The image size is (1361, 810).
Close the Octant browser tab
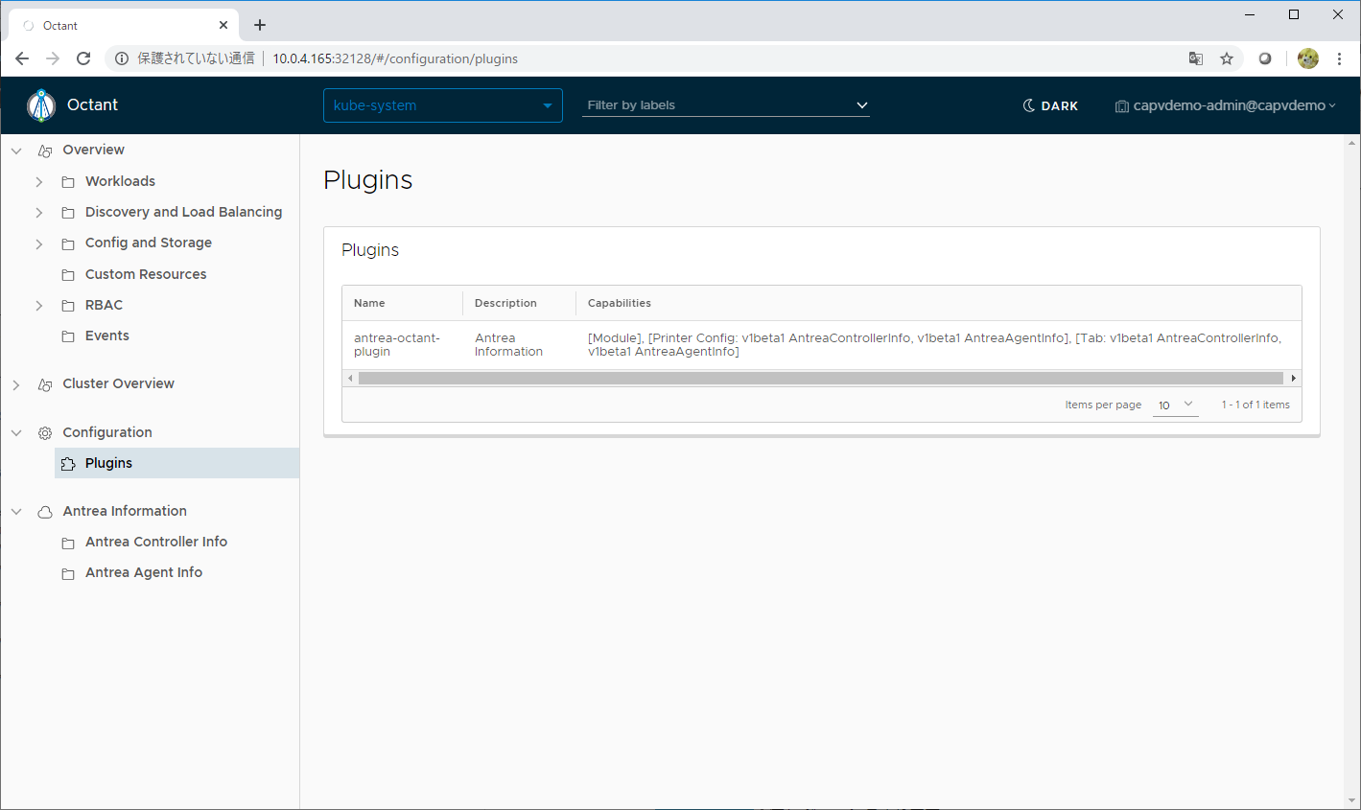(224, 25)
